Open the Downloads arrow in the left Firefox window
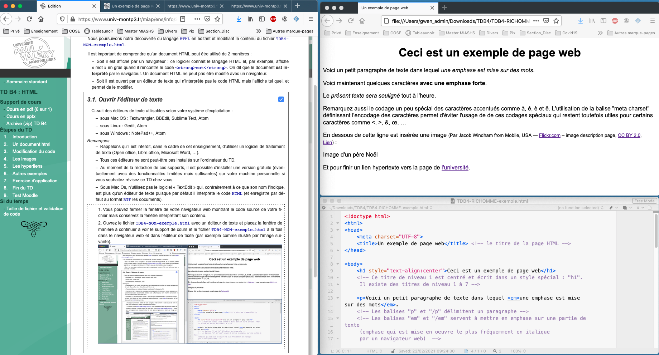The height and width of the screenshot is (355, 659). (x=239, y=19)
